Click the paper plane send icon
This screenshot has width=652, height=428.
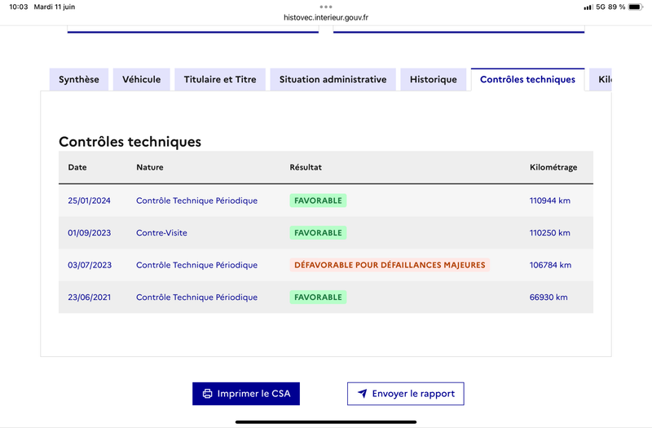(x=362, y=393)
